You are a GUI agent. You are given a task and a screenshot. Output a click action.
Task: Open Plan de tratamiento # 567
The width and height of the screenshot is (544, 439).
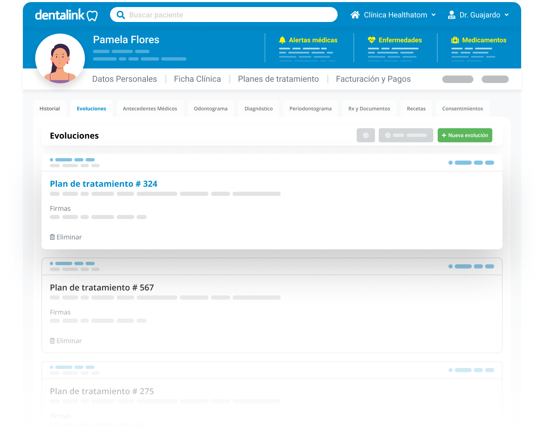102,288
